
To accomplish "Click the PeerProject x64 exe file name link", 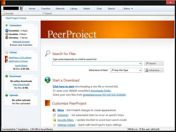I will point(20,57).
